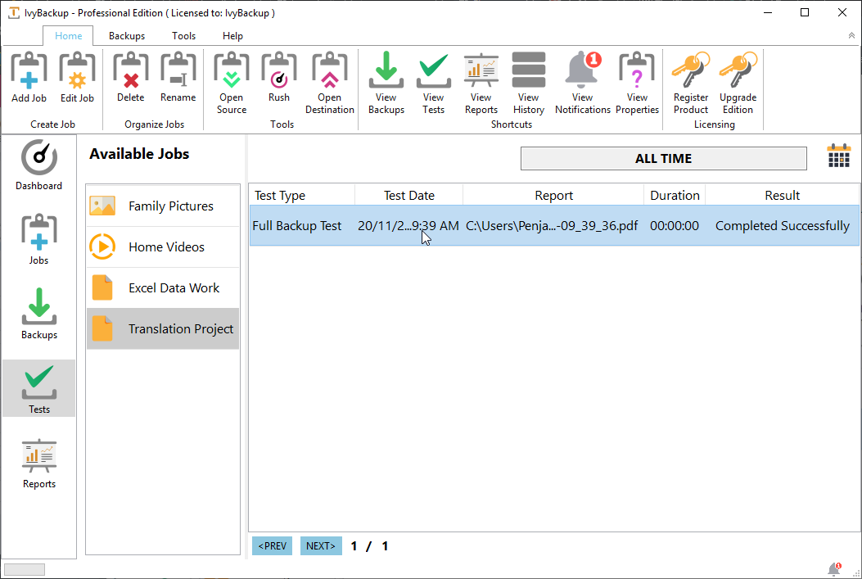Open Destination folder from ribbon
The height and width of the screenshot is (579, 862).
click(330, 83)
